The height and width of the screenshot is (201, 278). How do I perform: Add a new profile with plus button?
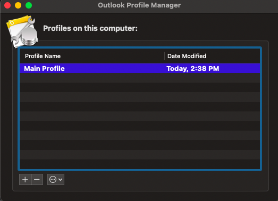pos(25,180)
